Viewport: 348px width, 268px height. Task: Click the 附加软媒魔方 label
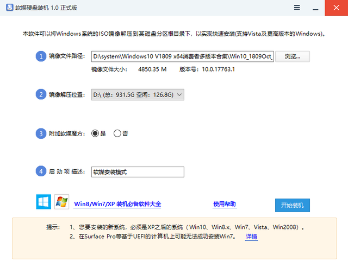point(67,133)
